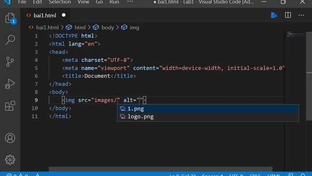Viewport: 312px width, 176px height.
Task: Open the Edit menu
Action: click(x=38, y=2)
